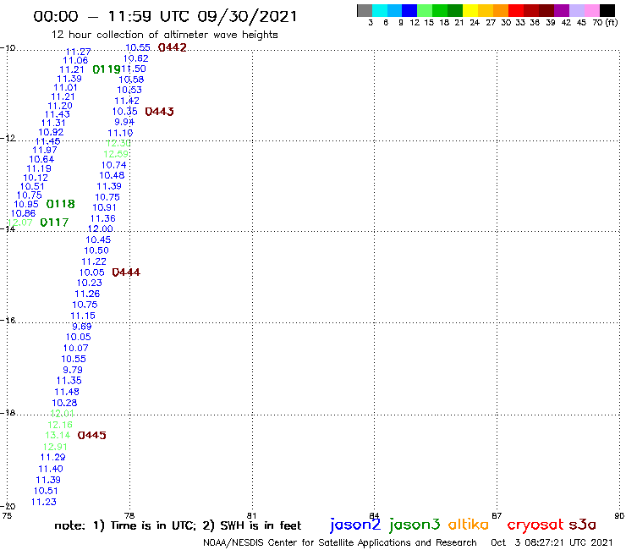Click the 10.95 wave height value

[x=26, y=204]
